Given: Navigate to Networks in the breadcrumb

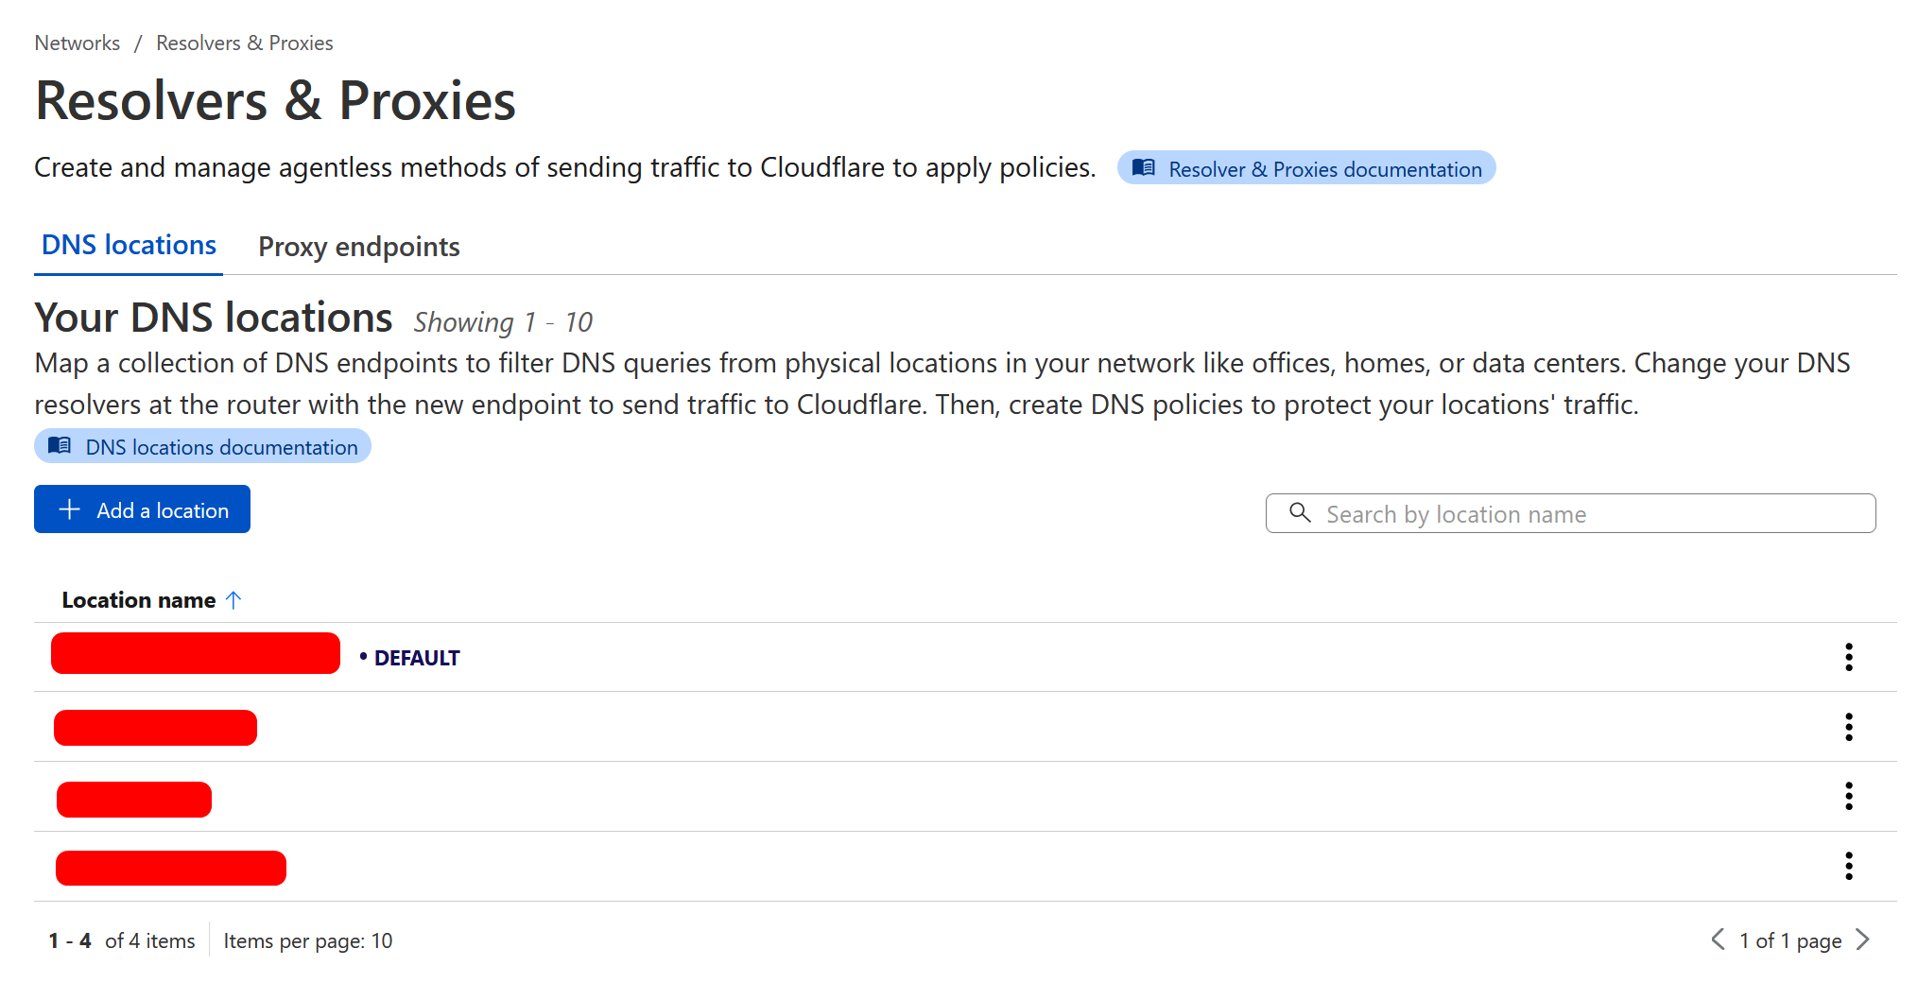Looking at the screenshot, I should pos(78,43).
